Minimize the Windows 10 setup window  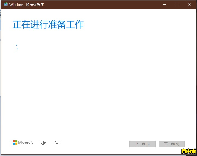[x=164, y=5]
